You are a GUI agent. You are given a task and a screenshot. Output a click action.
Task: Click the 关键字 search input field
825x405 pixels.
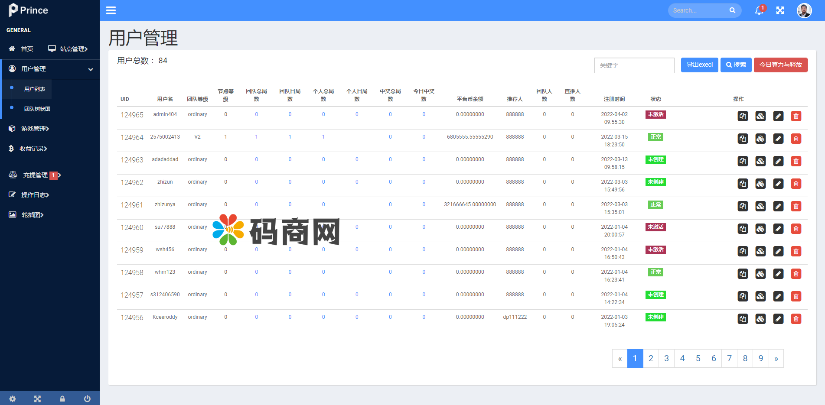click(x=634, y=65)
